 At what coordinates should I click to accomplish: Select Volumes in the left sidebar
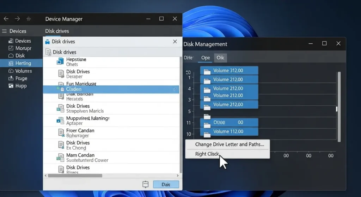coord(23,71)
